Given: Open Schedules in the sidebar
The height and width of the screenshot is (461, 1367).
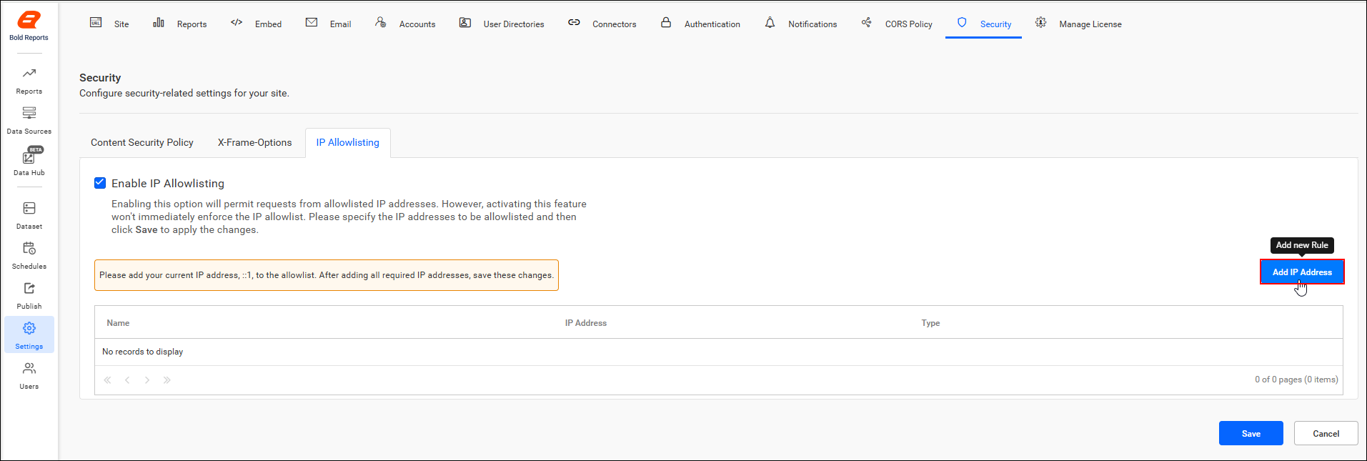Looking at the screenshot, I should coord(29,256).
